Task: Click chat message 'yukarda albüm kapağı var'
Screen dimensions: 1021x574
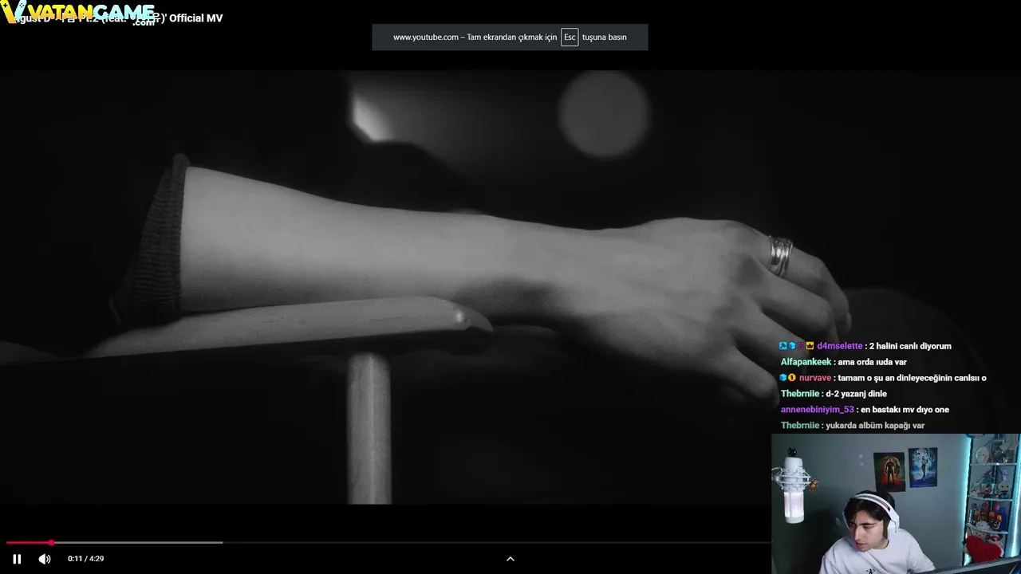Action: coord(875,426)
